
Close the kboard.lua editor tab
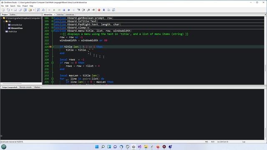55,15
